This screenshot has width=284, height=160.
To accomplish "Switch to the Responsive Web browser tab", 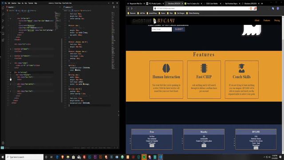I will click(x=135, y=4).
